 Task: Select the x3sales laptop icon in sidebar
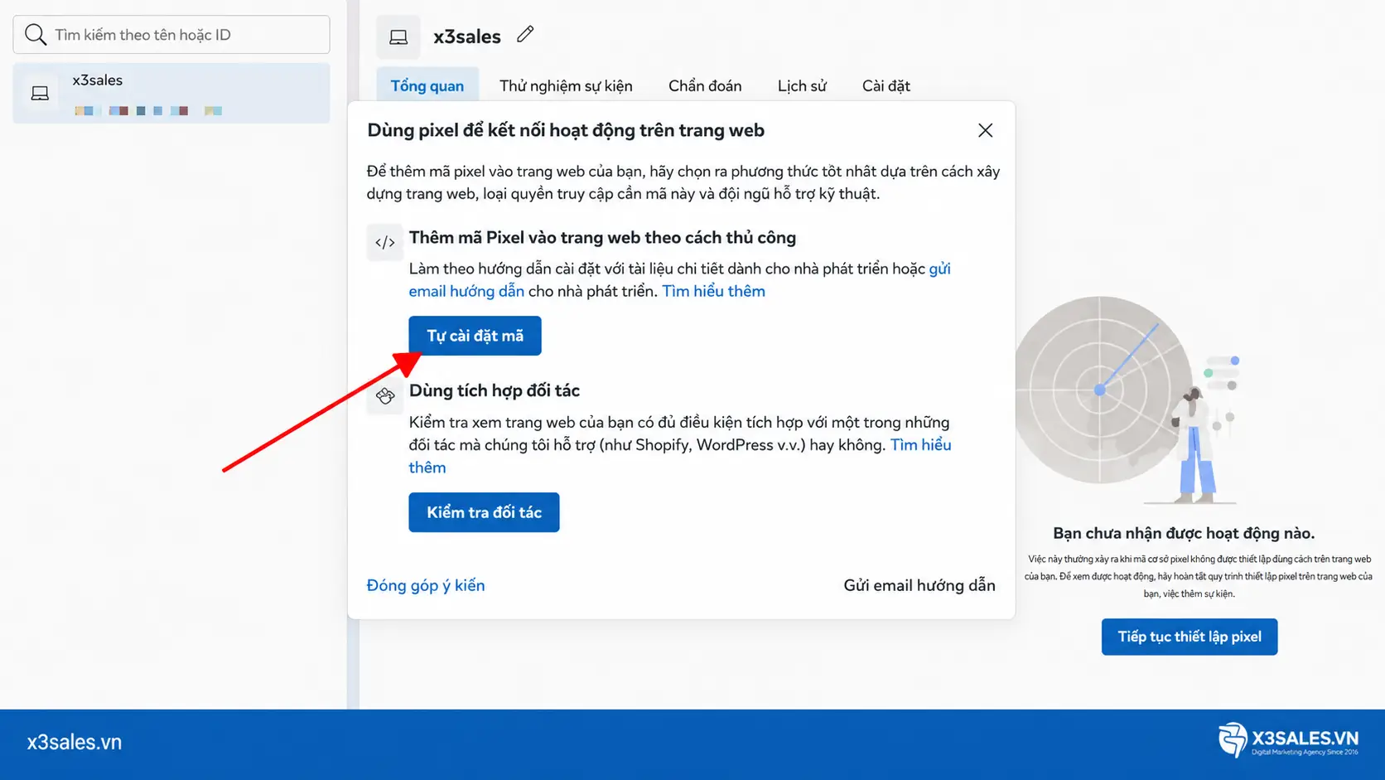(x=40, y=93)
